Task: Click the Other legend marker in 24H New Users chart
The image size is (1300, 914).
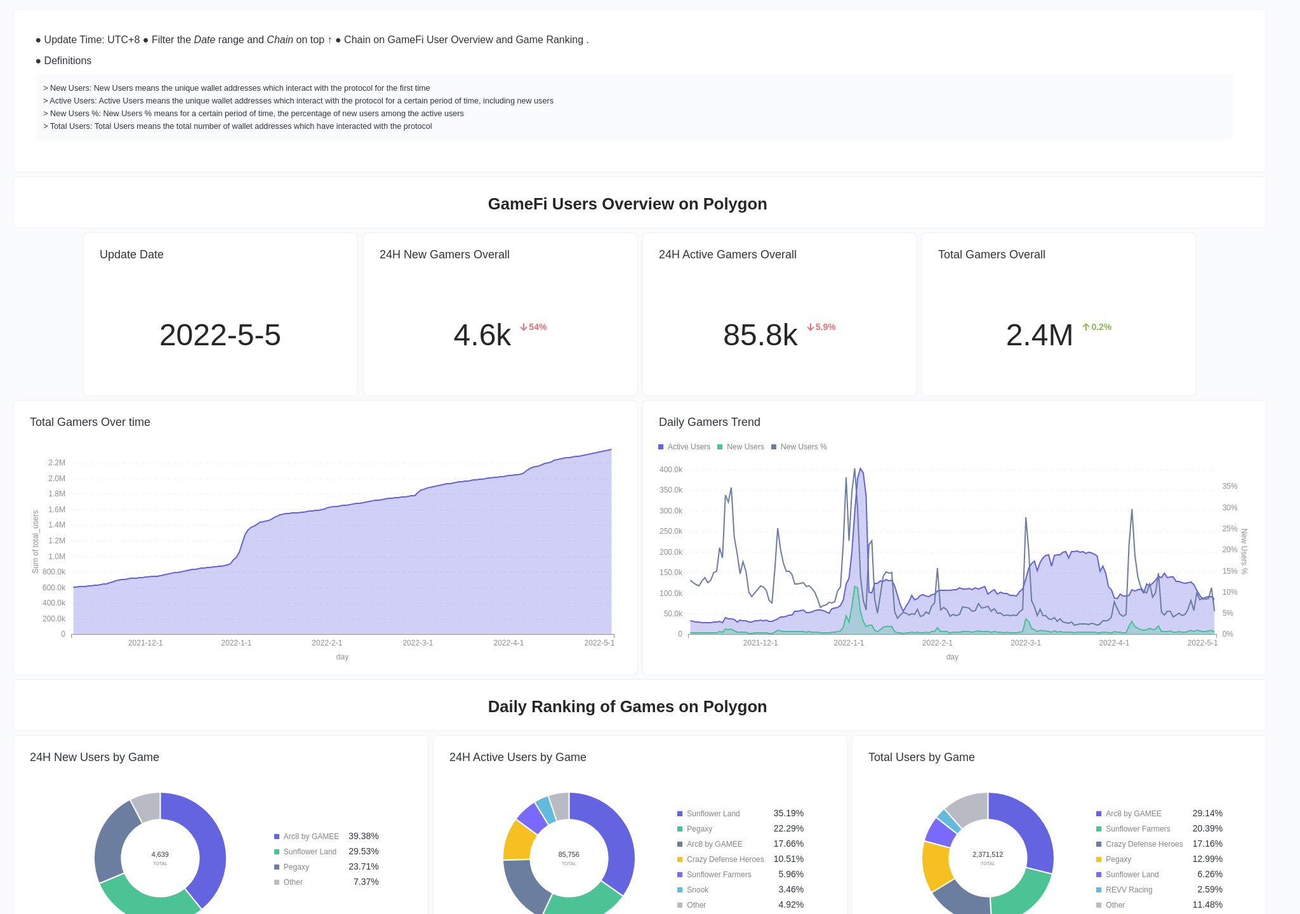Action: (x=277, y=882)
